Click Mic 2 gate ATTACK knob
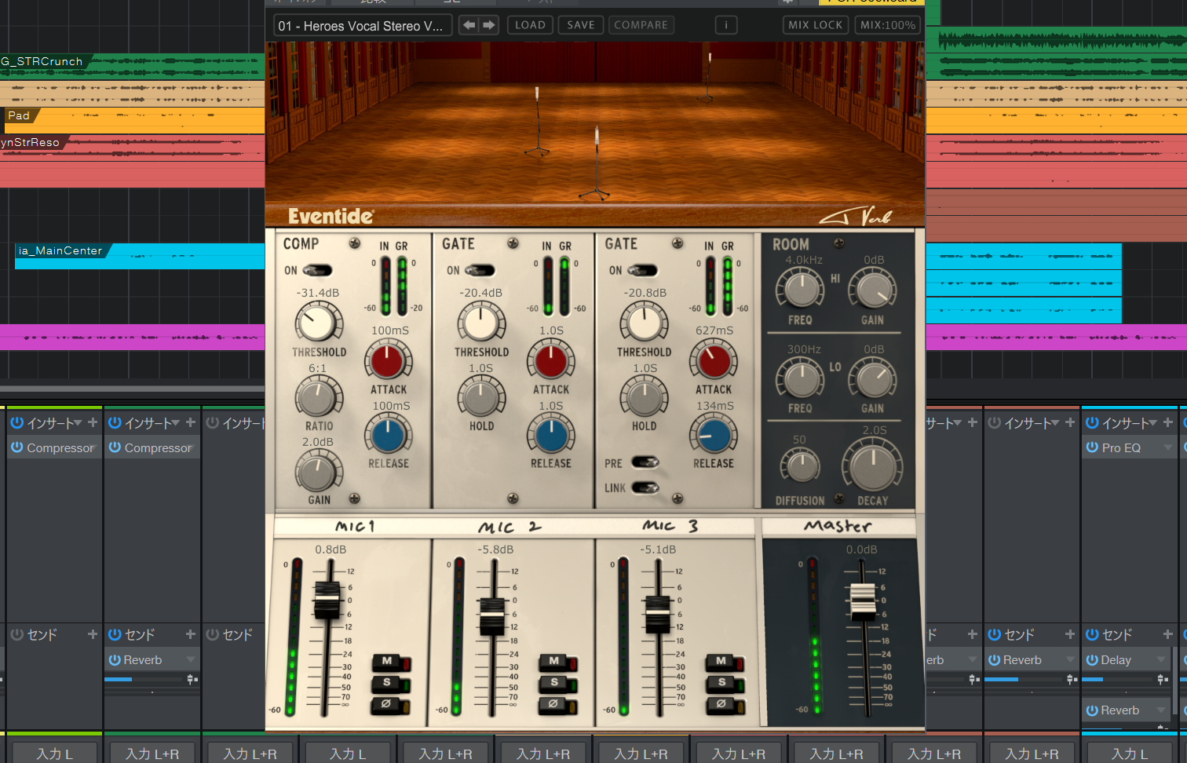The image size is (1187, 763). (550, 360)
